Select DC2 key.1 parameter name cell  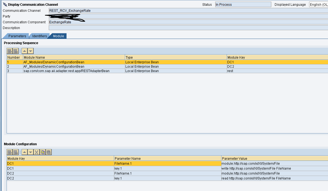point(168,178)
